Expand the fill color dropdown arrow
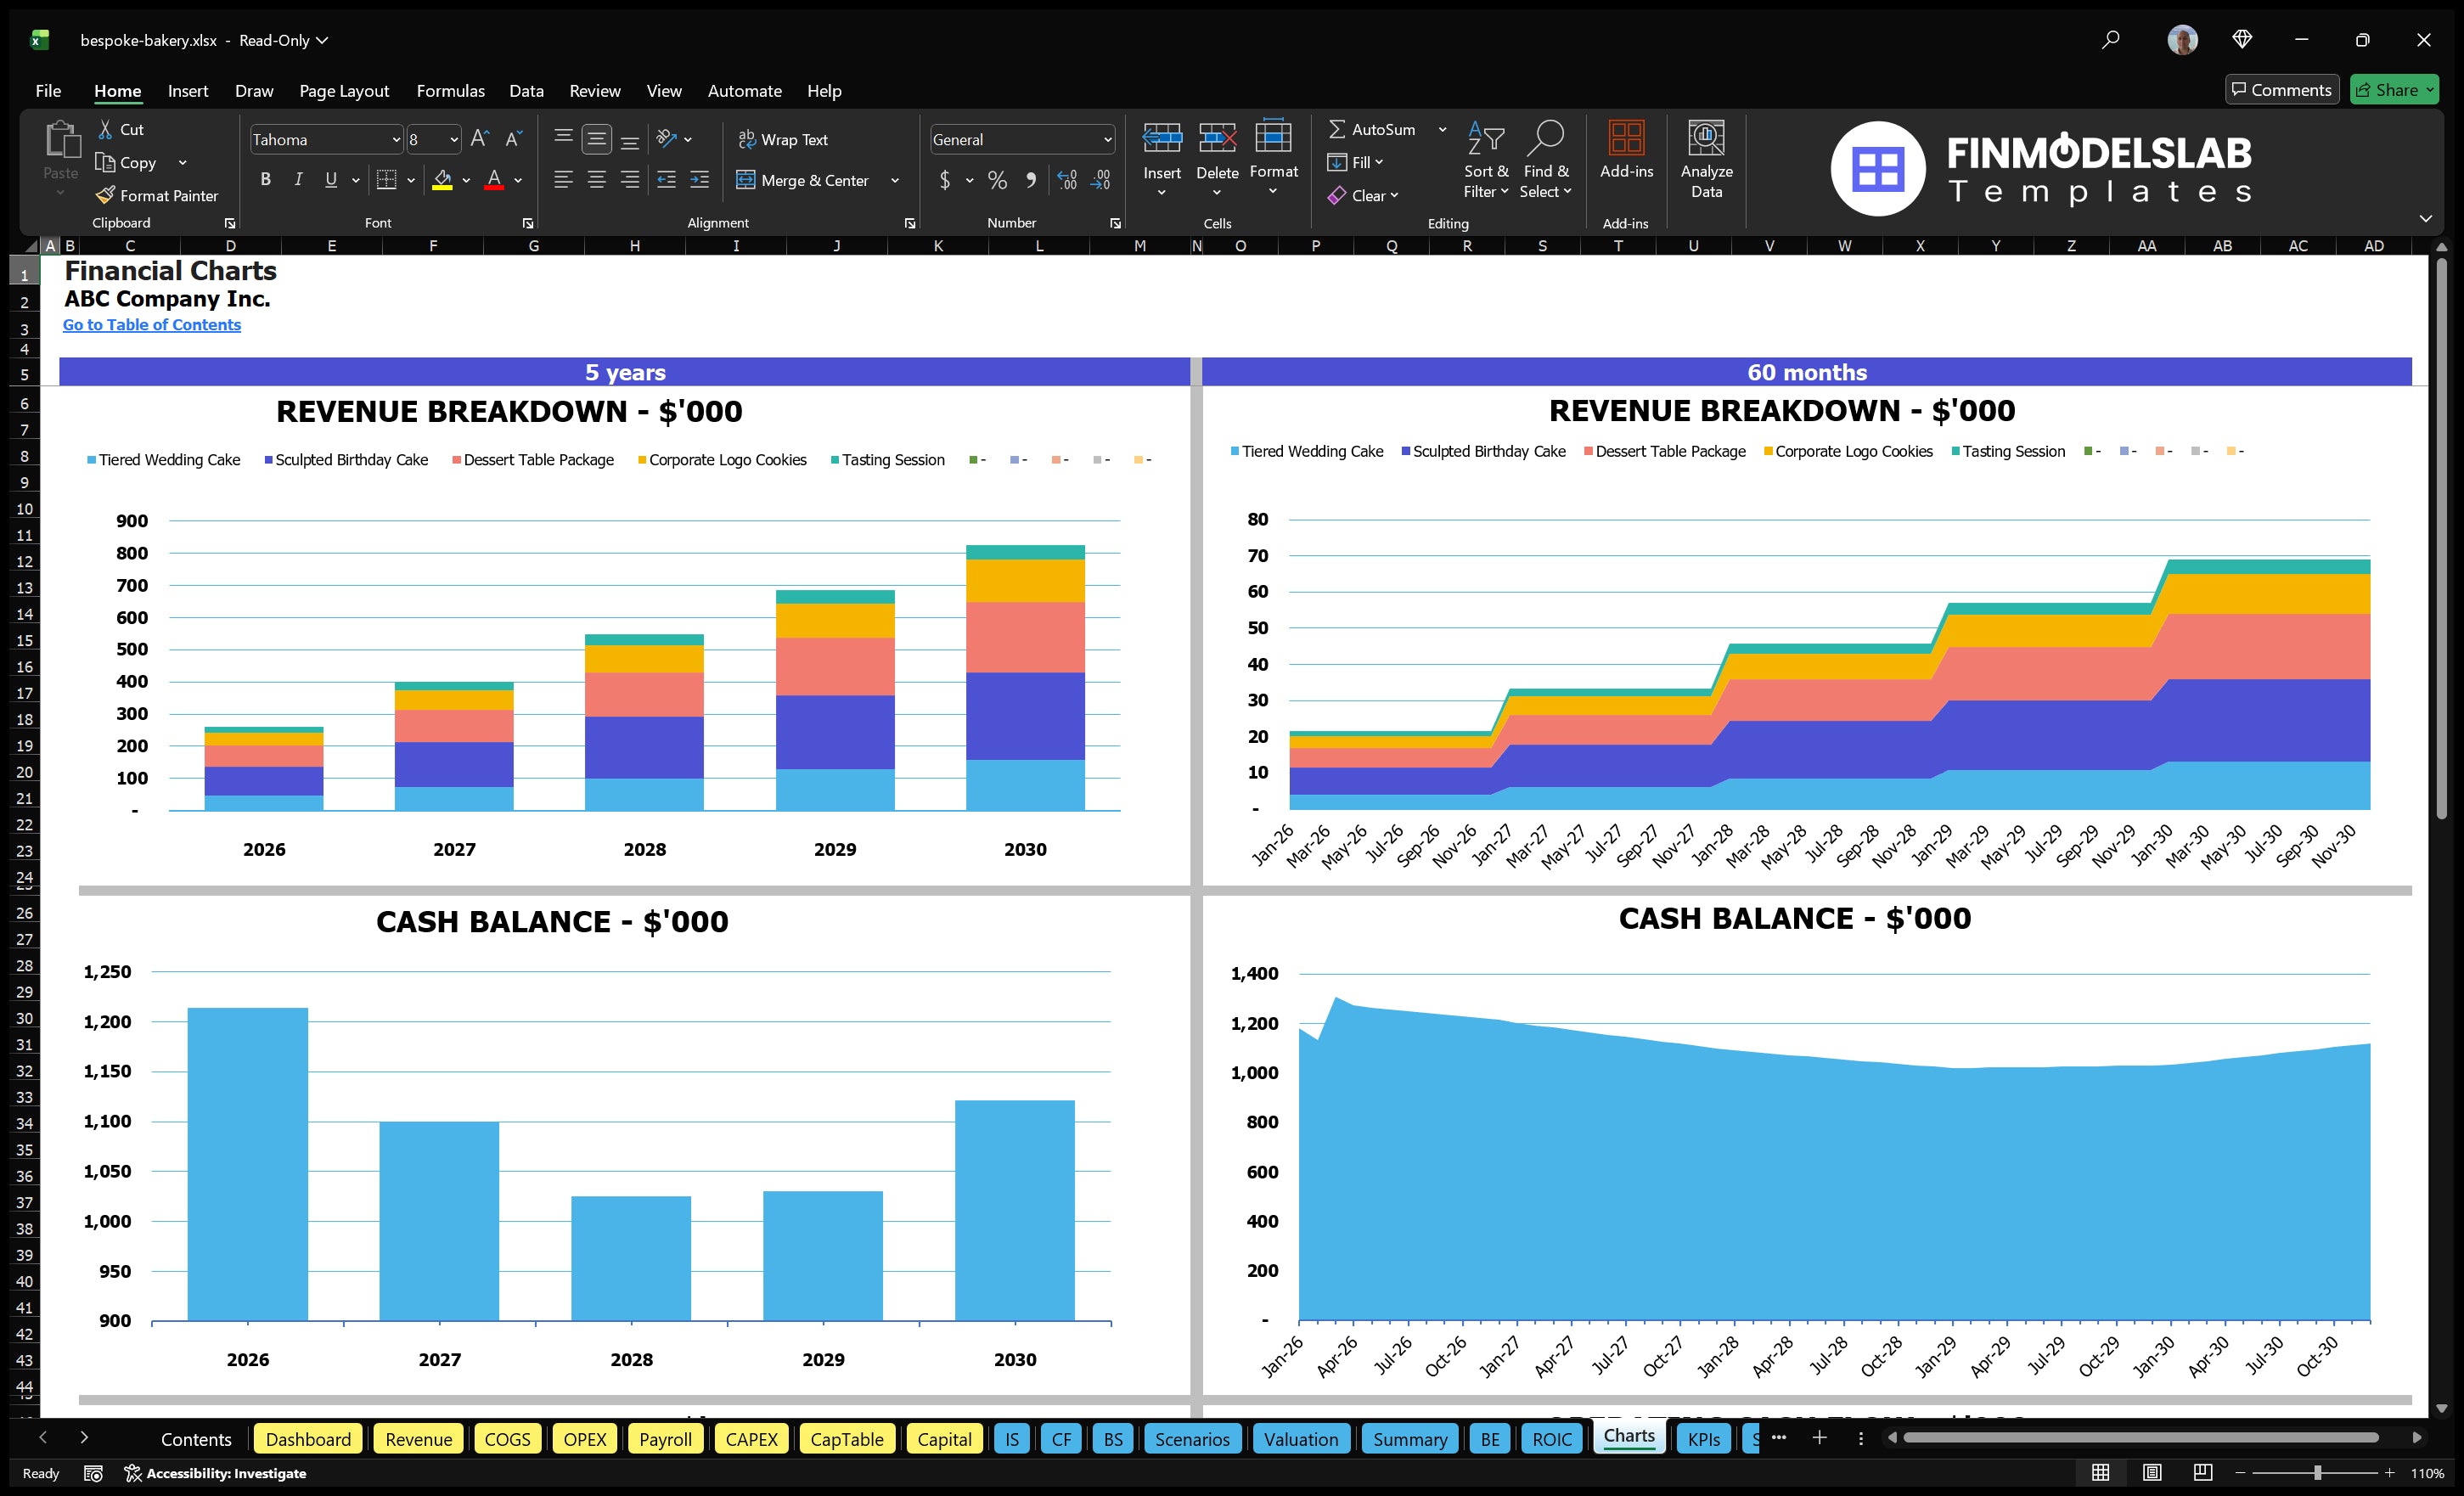The image size is (2464, 1496). [x=466, y=181]
